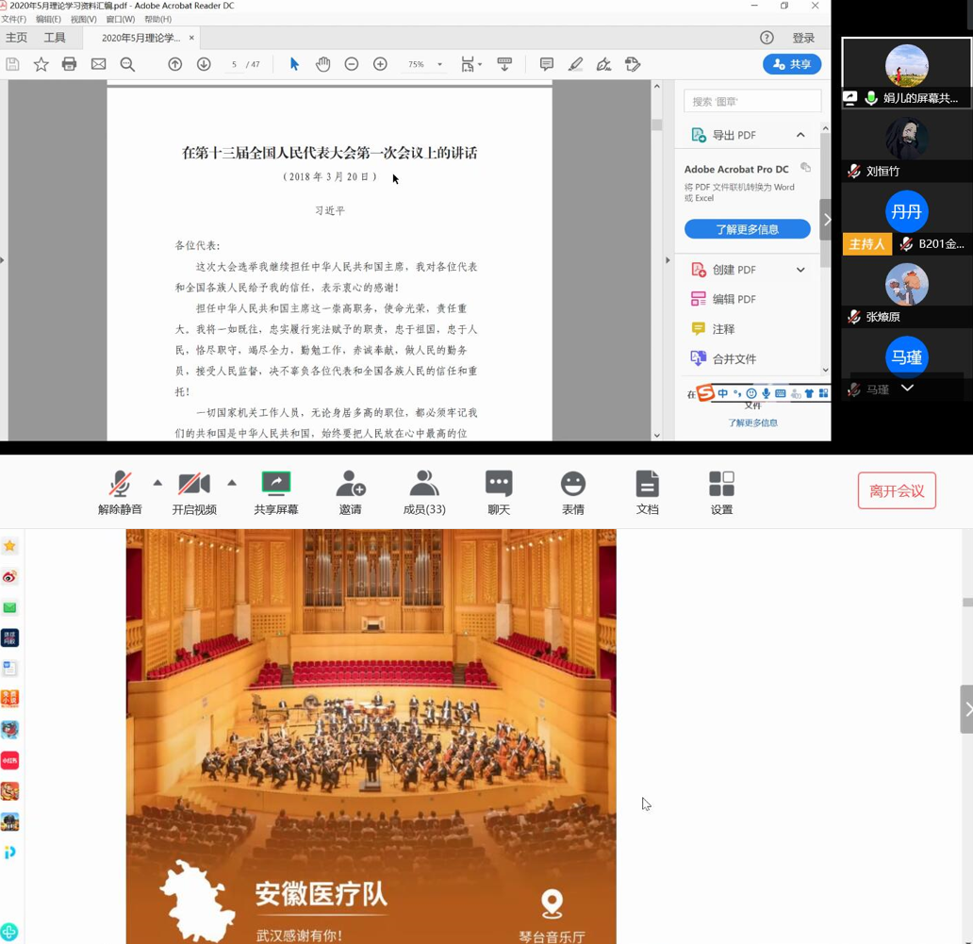Start screen sharing with 共享屏幕
Screen dimensions: 973x944
[x=276, y=492]
